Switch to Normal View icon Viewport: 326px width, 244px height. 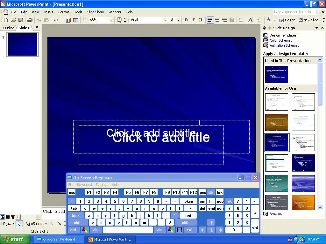[x=3, y=217]
